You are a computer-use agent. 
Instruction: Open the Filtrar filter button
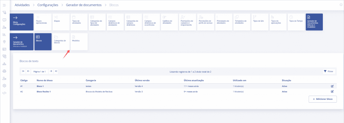click(x=329, y=71)
